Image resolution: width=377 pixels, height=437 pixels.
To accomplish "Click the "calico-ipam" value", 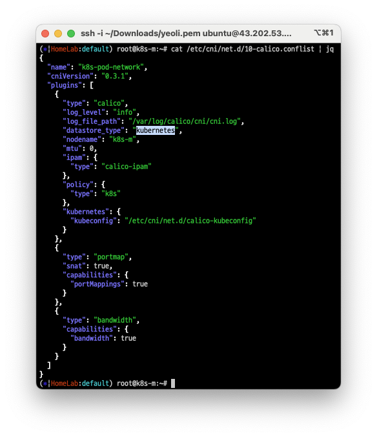I will [x=127, y=167].
